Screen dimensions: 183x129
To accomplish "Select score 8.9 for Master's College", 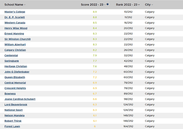I will (x=95, y=12).
